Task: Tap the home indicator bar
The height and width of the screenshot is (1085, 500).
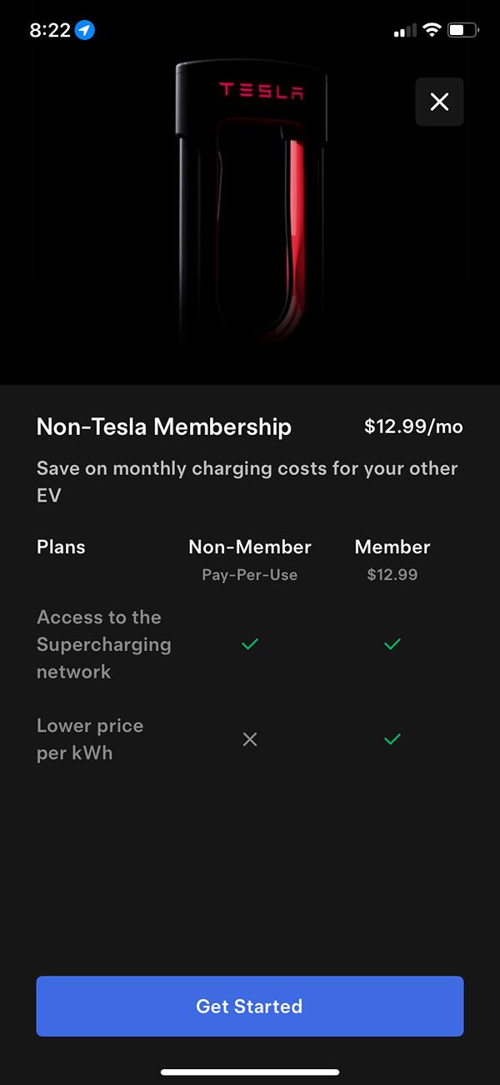Action: [x=250, y=1072]
